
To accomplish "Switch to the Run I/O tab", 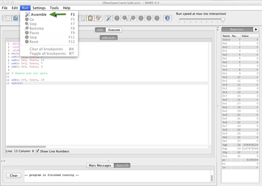I will click(x=122, y=165).
